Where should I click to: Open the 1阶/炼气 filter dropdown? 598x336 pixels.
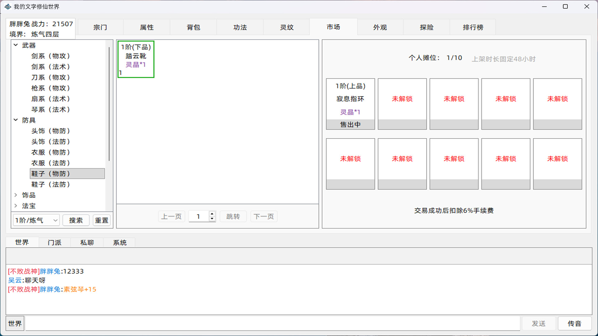pyautogui.click(x=36, y=220)
